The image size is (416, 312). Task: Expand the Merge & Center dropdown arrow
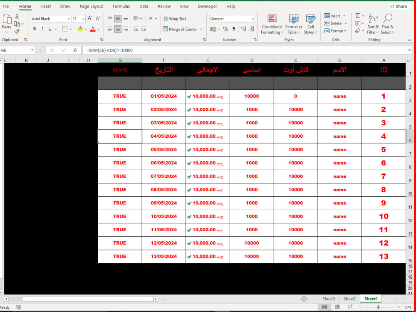[x=201, y=29]
